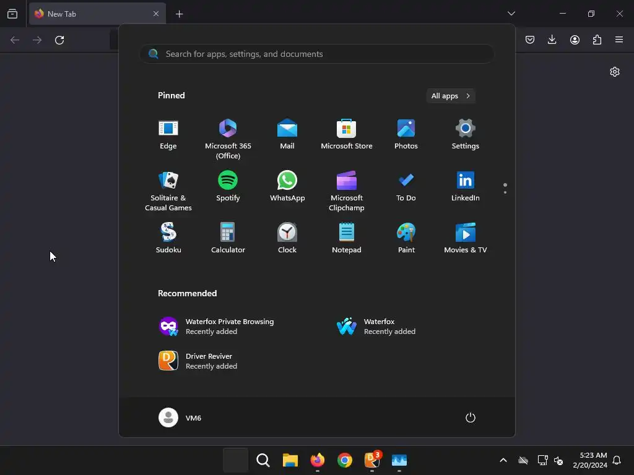The width and height of the screenshot is (634, 475).
Task: Open browser account menu
Action: pyautogui.click(x=575, y=40)
